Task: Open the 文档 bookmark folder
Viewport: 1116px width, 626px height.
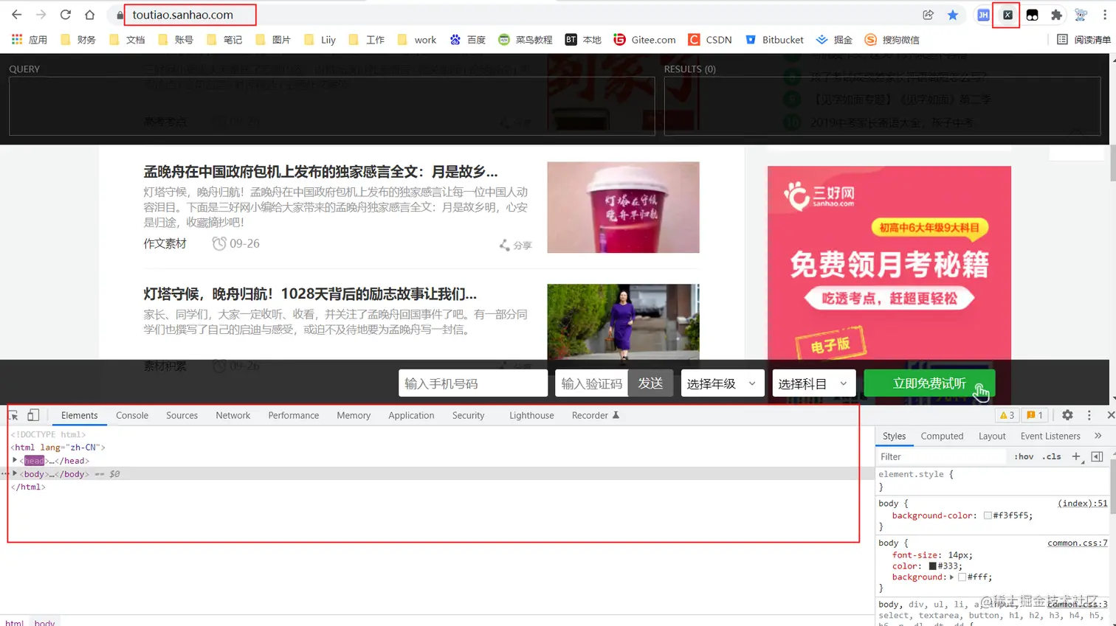Action: tap(127, 40)
